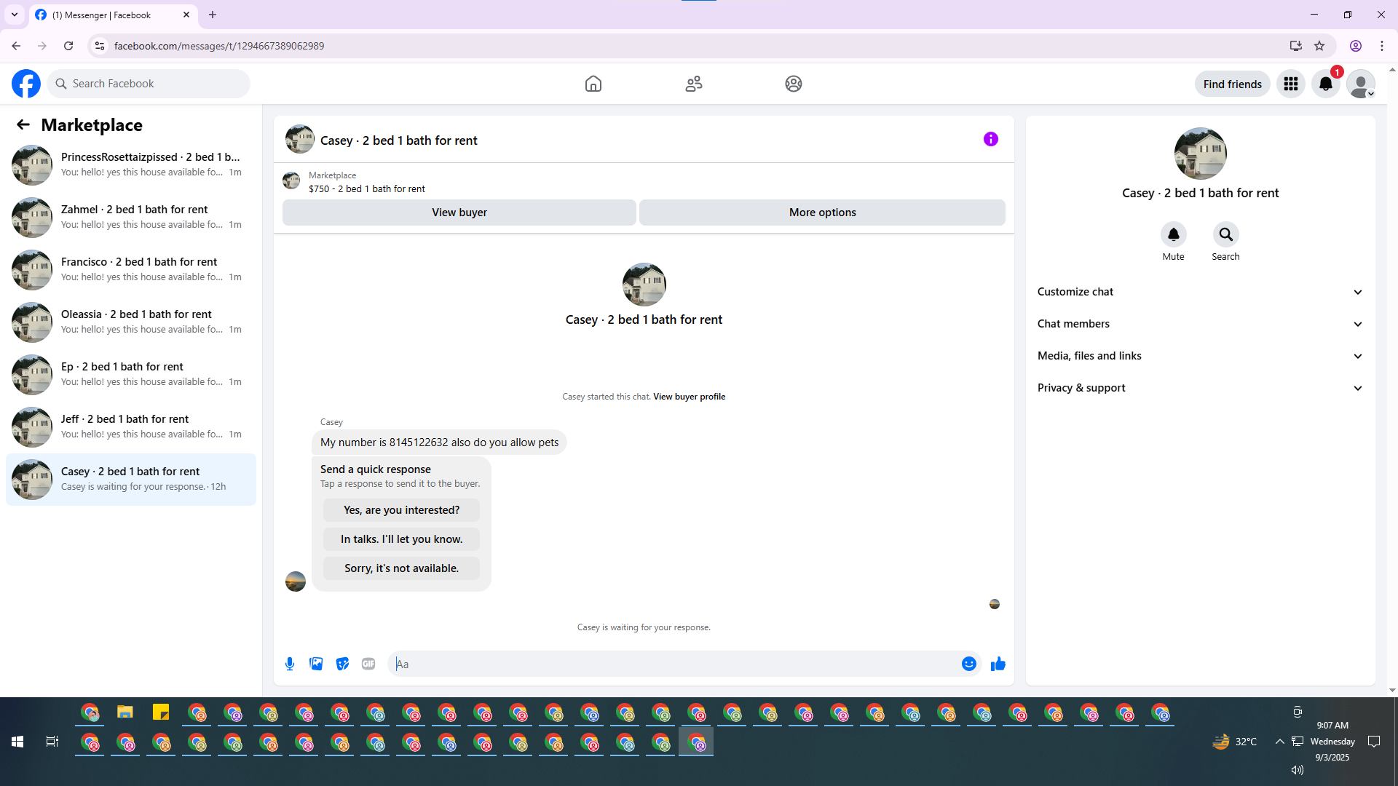Send a thumbs-up like
Viewport: 1398px width, 786px height.
pyautogui.click(x=998, y=664)
